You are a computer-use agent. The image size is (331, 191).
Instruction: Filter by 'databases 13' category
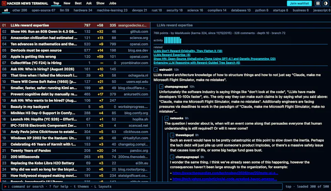[241, 10]
